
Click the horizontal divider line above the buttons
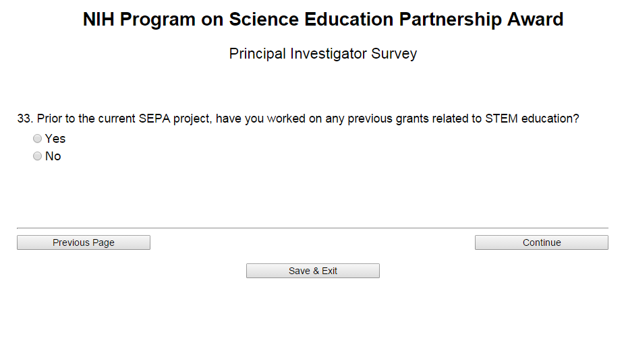click(x=312, y=228)
